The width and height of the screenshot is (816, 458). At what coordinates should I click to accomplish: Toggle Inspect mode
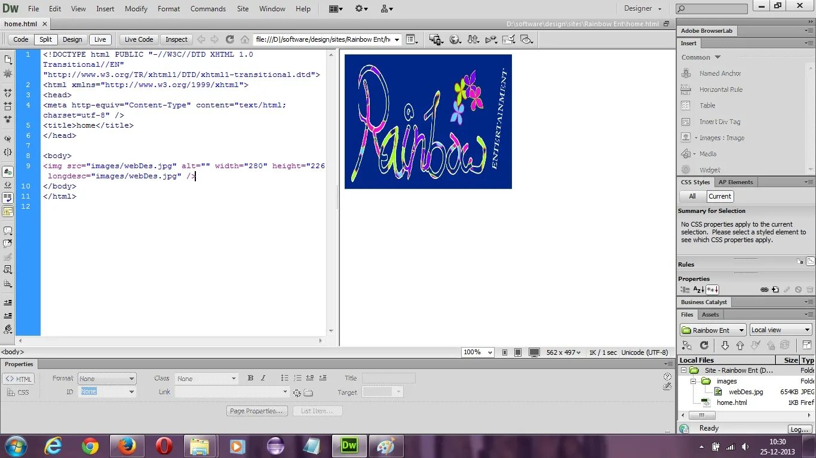click(176, 39)
